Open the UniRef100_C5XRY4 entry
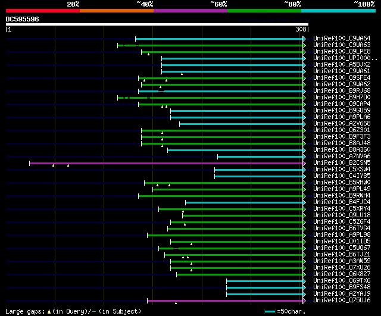Viewport: 381px width, 316px height. point(342,209)
